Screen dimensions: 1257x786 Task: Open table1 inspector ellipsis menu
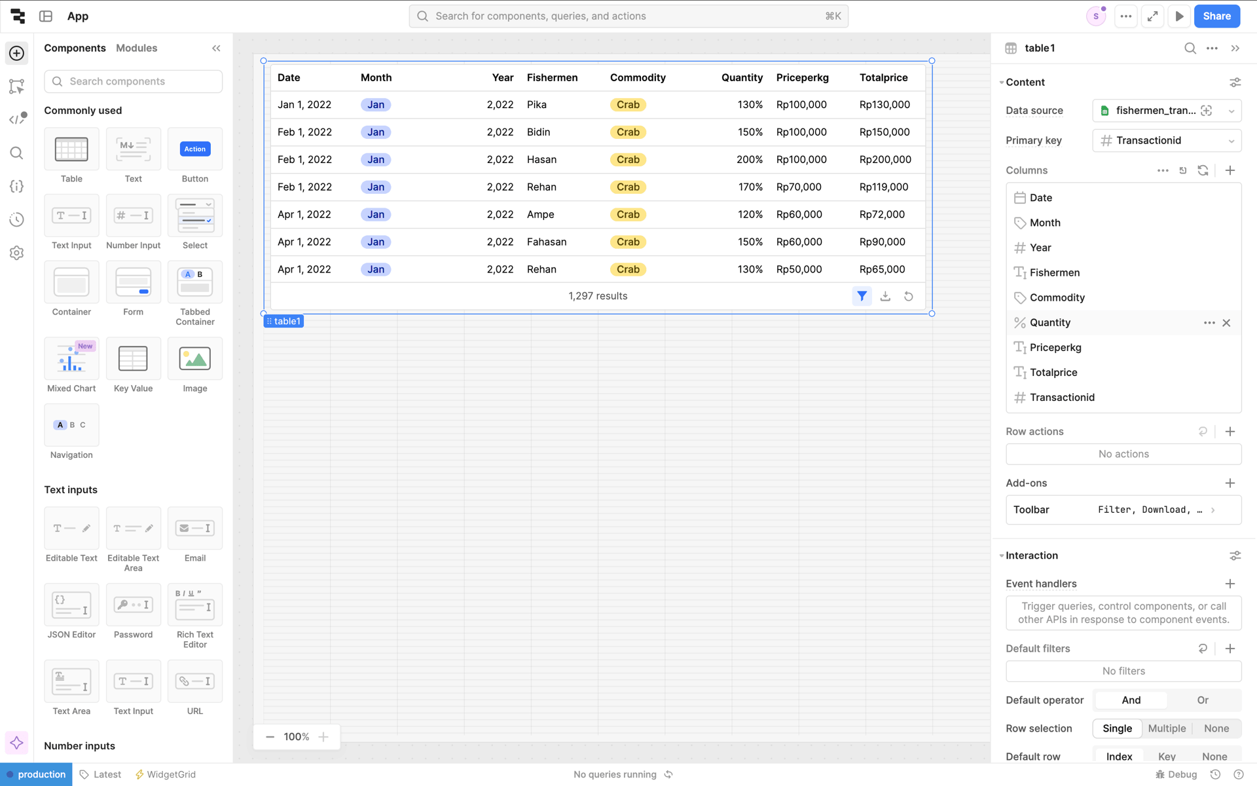(x=1212, y=48)
